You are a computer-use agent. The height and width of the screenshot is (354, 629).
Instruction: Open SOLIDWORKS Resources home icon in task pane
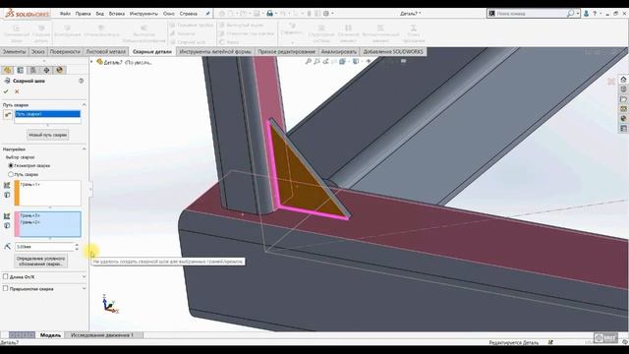click(x=623, y=79)
